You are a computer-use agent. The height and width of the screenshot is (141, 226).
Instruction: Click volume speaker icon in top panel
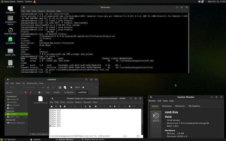[x=200, y=1]
